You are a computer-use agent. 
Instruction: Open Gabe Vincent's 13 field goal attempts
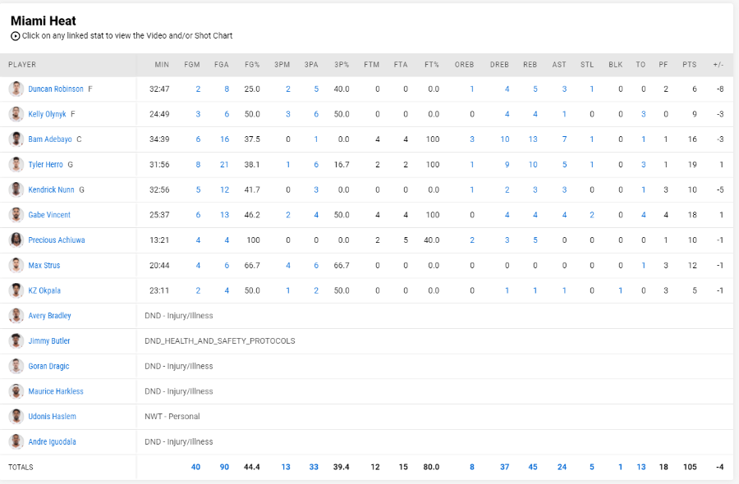224,215
